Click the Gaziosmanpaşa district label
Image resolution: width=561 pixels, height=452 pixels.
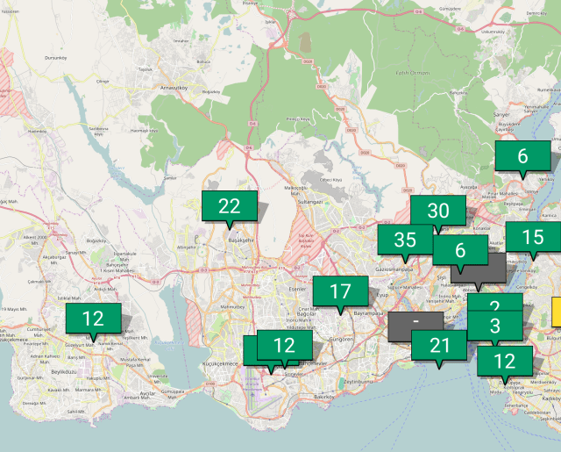(393, 269)
